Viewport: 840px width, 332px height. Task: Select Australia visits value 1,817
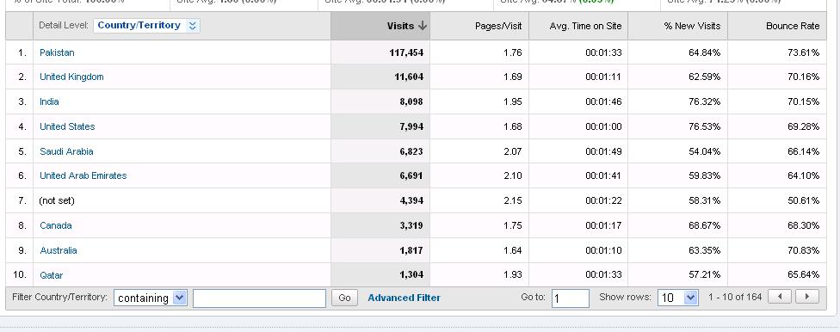pos(411,250)
